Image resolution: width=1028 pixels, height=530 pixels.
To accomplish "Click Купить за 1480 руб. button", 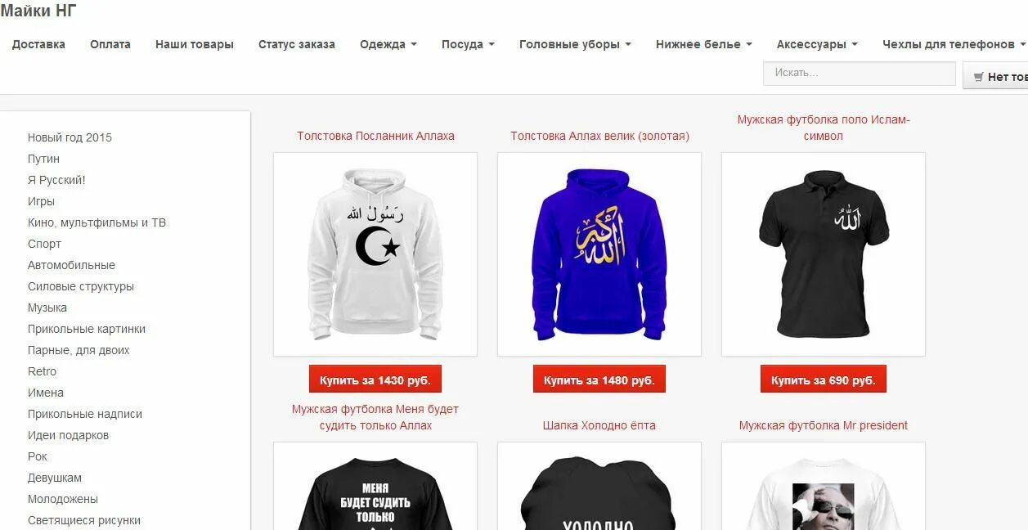I will click(599, 380).
